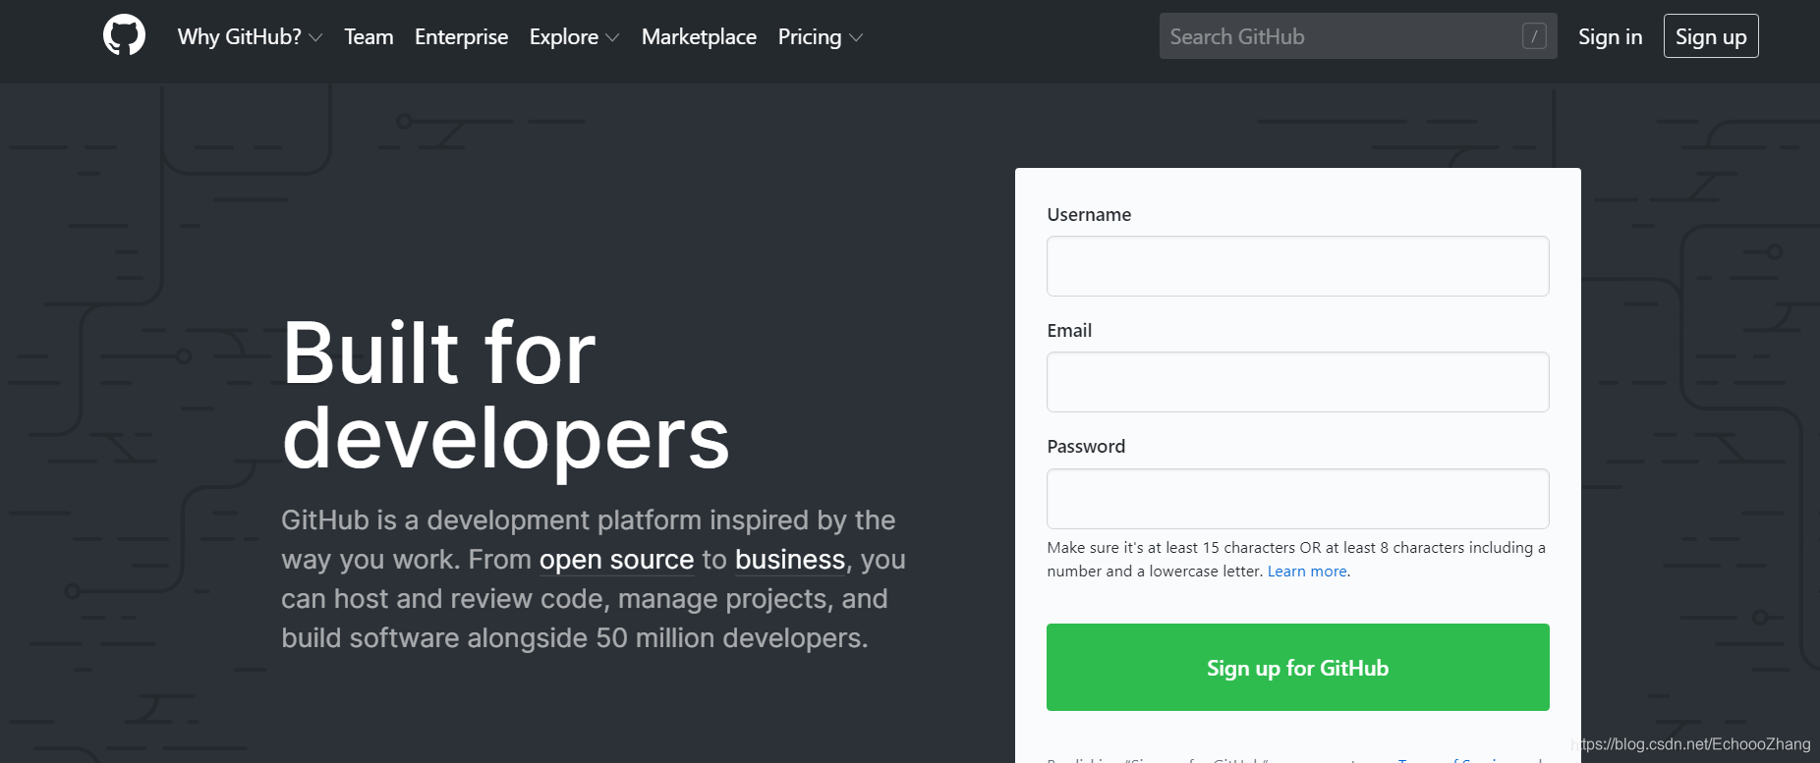
Task: Click into the Password input field
Action: pos(1298,499)
